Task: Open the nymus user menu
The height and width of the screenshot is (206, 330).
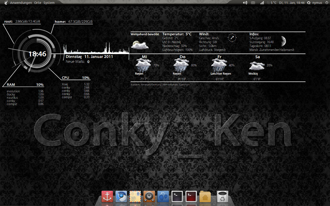Action: [317, 3]
